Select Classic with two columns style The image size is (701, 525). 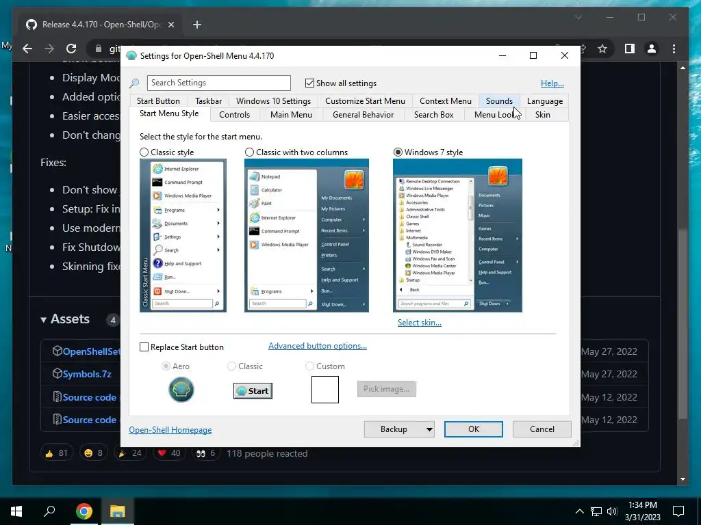pyautogui.click(x=249, y=152)
